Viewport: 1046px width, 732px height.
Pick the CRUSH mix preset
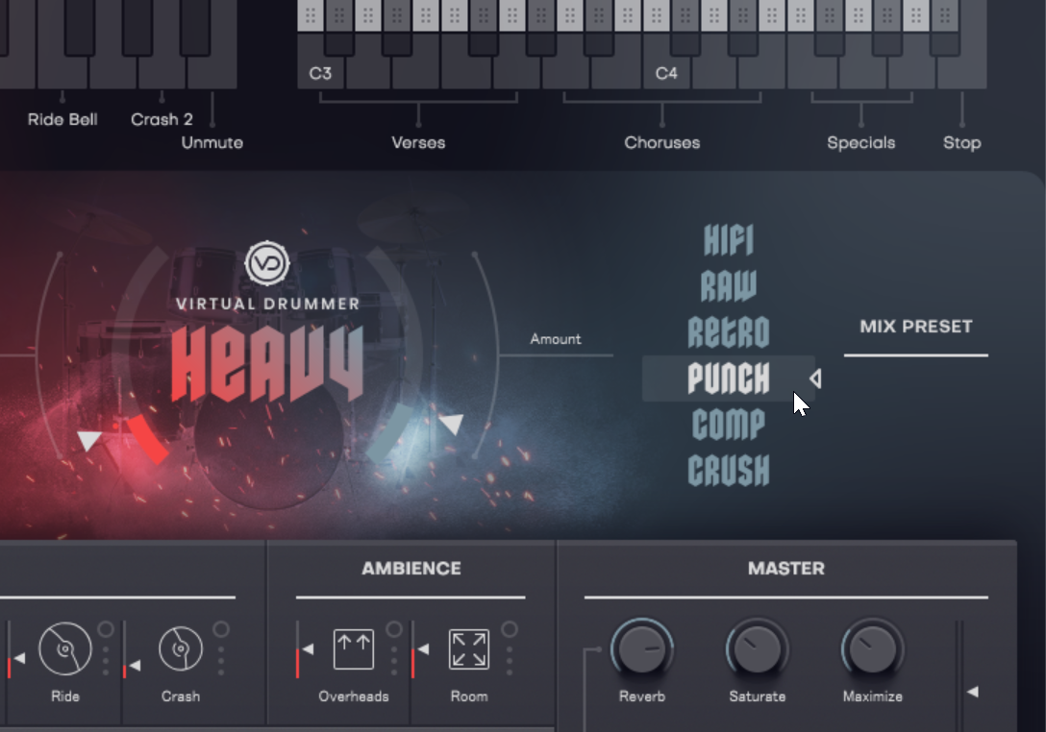[x=729, y=471]
